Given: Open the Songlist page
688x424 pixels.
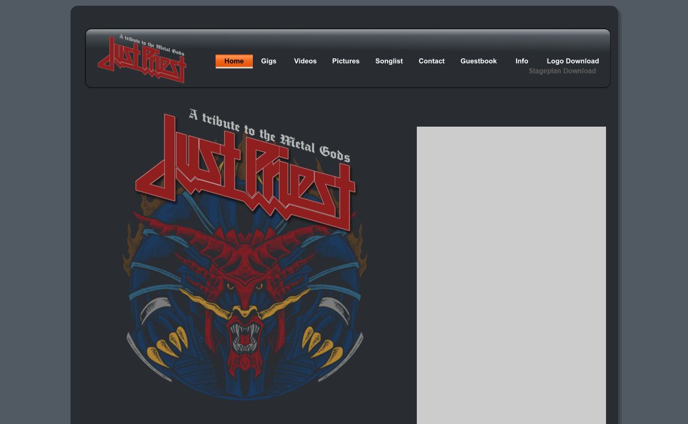Looking at the screenshot, I should tap(389, 61).
